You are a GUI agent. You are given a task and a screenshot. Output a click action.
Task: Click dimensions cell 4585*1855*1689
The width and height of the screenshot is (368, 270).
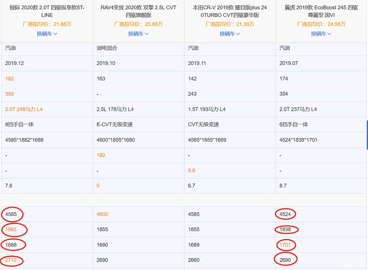(207, 140)
